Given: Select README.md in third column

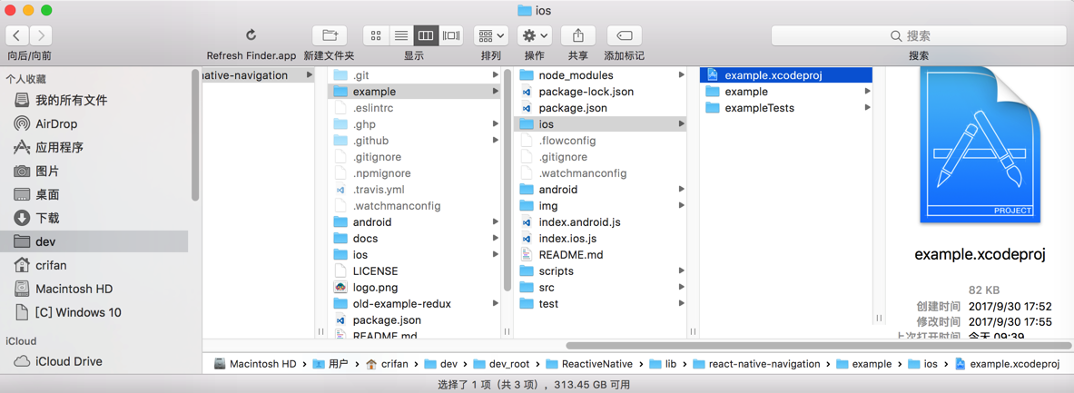Looking at the screenshot, I should point(601,255).
